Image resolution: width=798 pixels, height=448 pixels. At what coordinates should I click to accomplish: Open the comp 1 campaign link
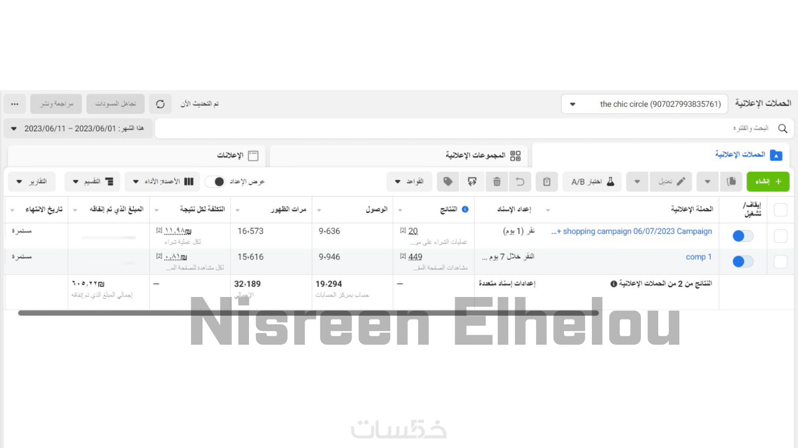point(698,257)
